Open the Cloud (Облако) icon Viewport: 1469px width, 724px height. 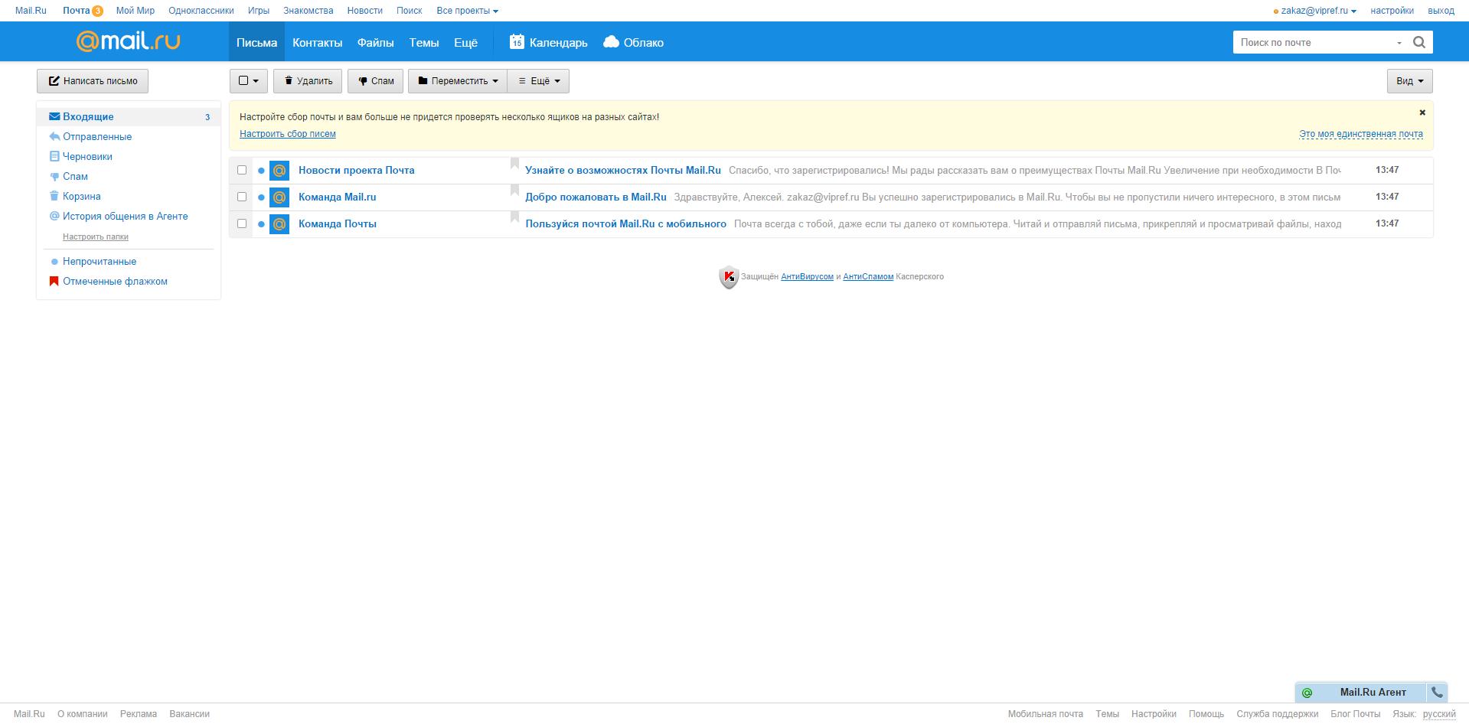tap(611, 42)
